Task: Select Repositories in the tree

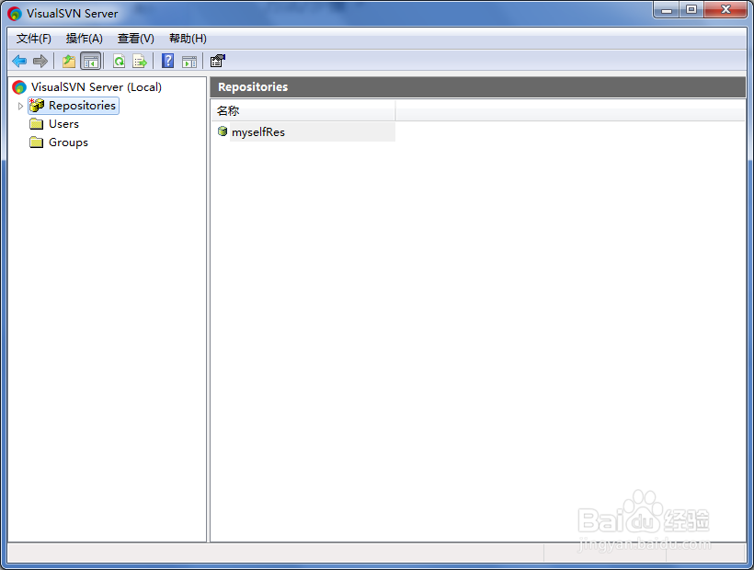Action: pos(82,105)
